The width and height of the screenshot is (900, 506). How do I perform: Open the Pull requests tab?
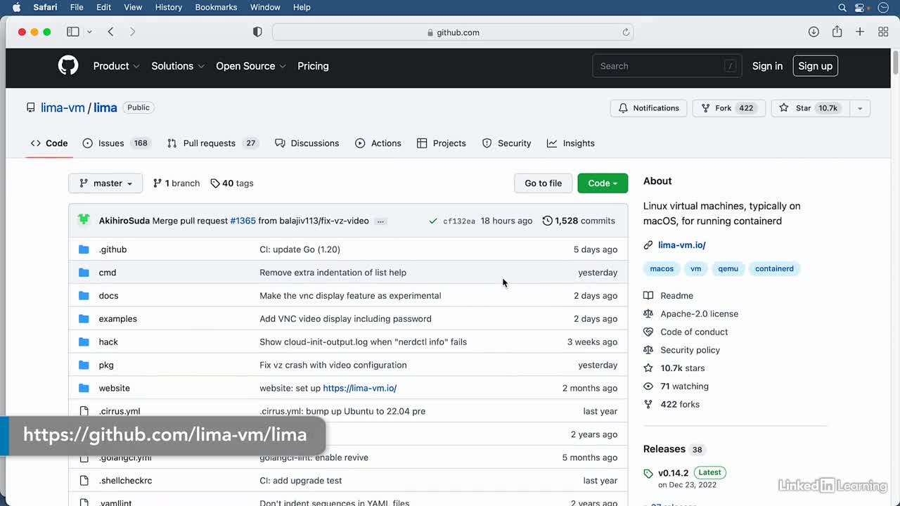(x=213, y=143)
